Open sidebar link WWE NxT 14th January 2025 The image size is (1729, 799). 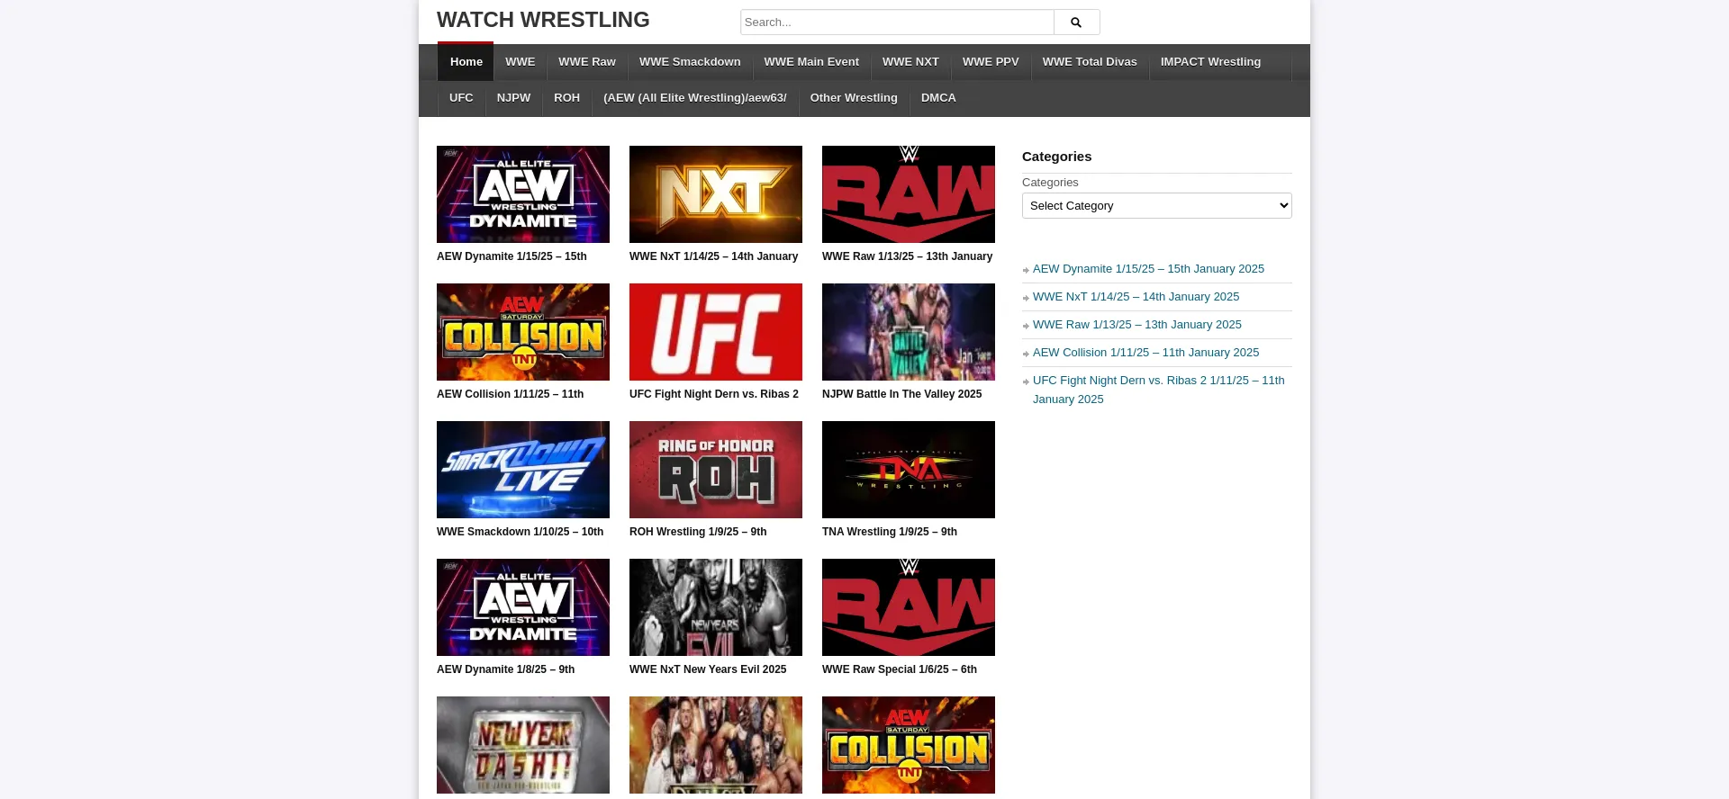point(1136,297)
